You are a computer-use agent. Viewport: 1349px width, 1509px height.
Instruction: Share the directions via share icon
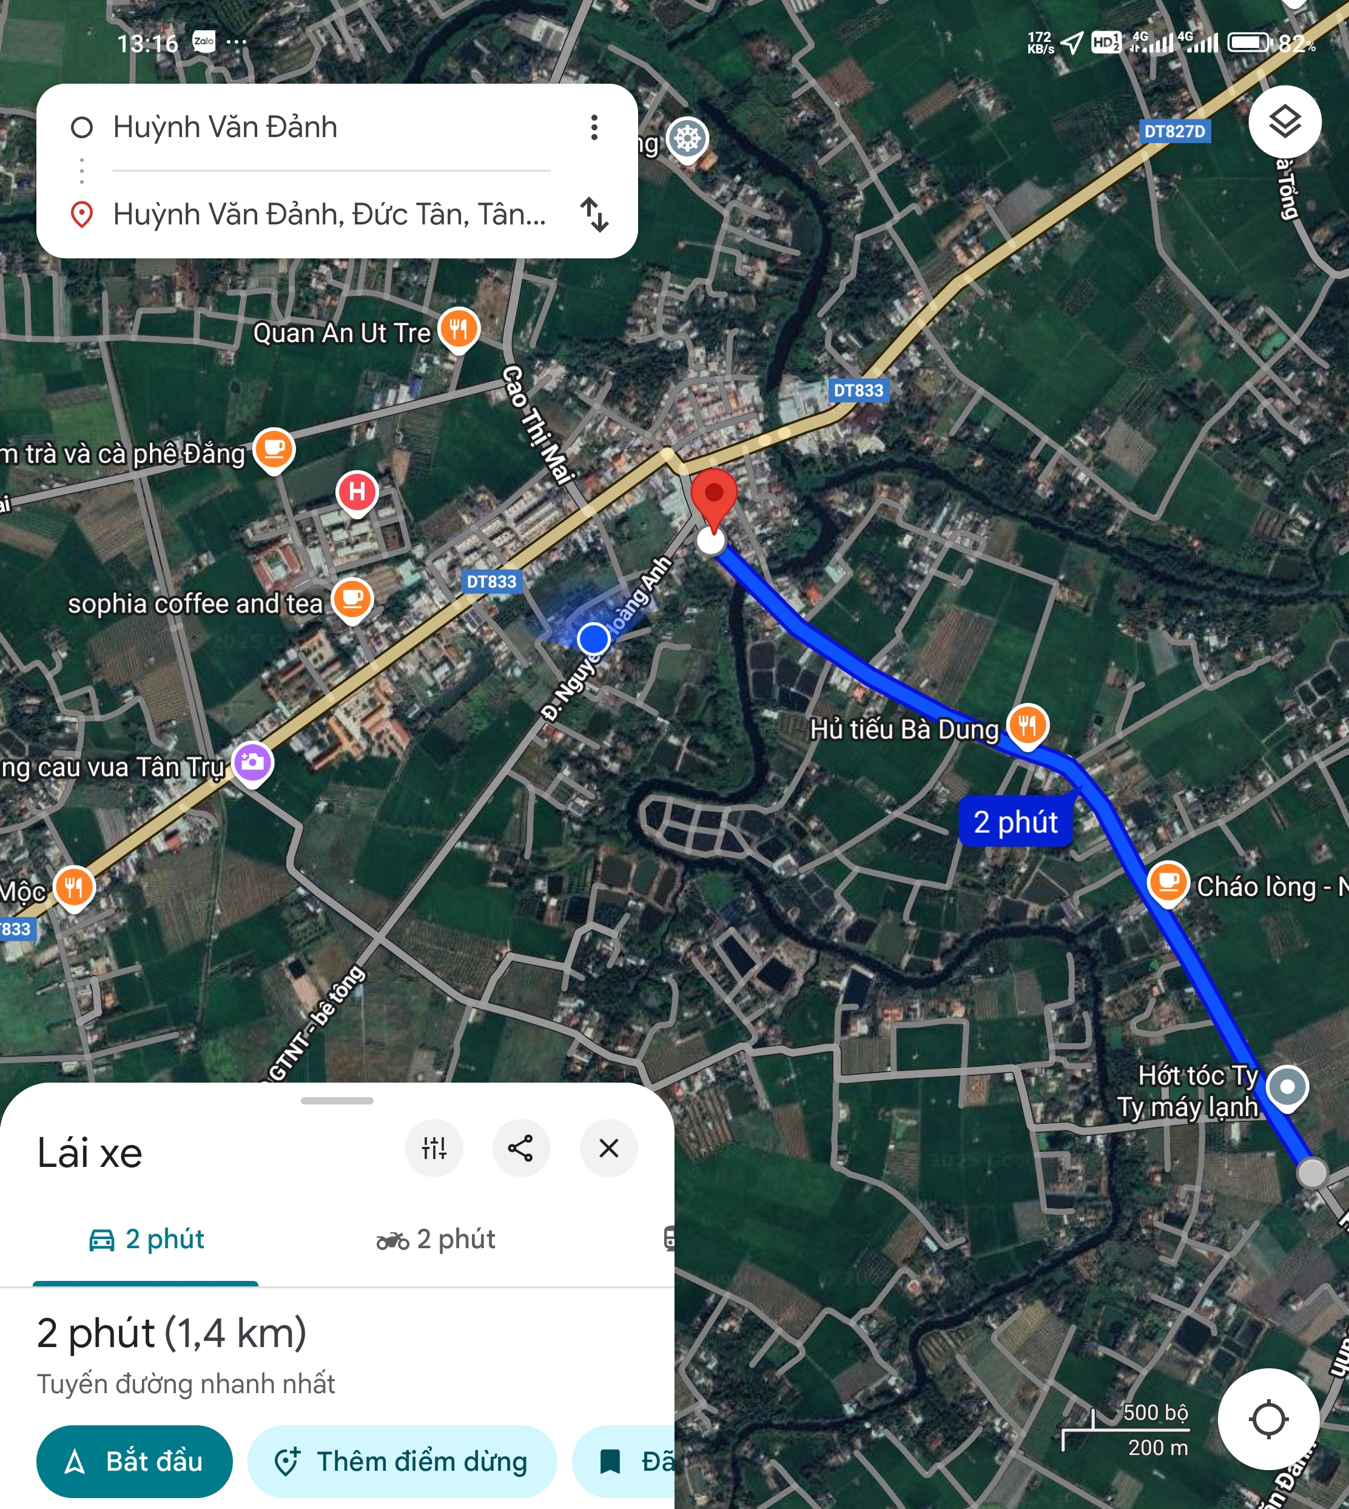[x=521, y=1148]
